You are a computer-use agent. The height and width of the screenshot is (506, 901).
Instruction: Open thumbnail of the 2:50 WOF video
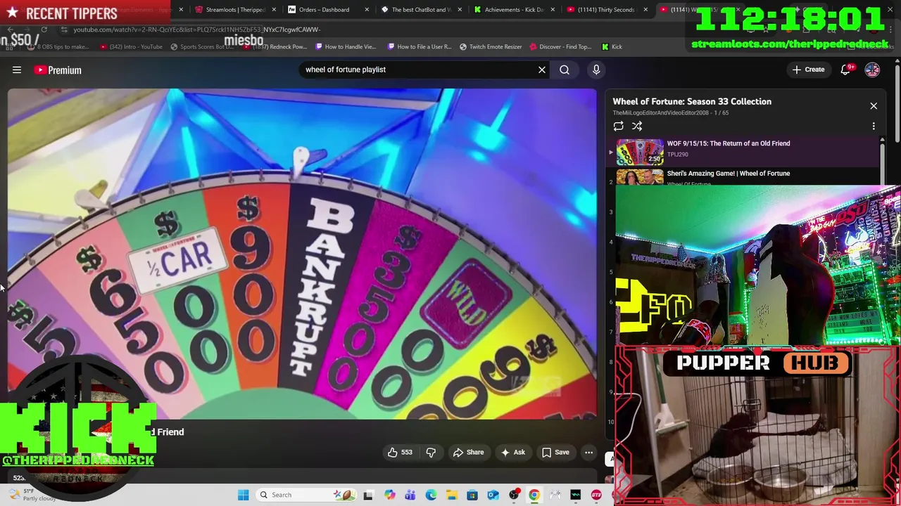coord(640,151)
